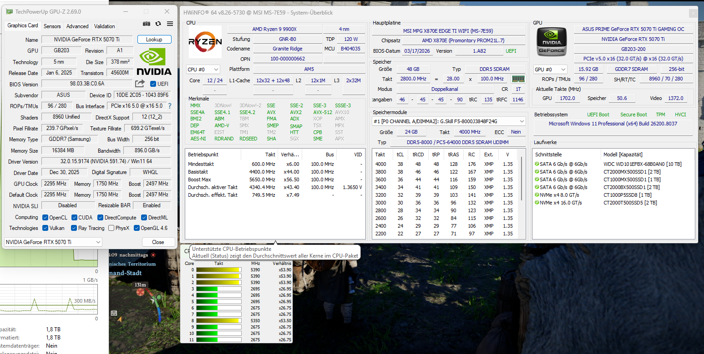Image resolution: width=704 pixels, height=354 pixels.
Task: Click the green RAM module icon button
Action: [518, 79]
